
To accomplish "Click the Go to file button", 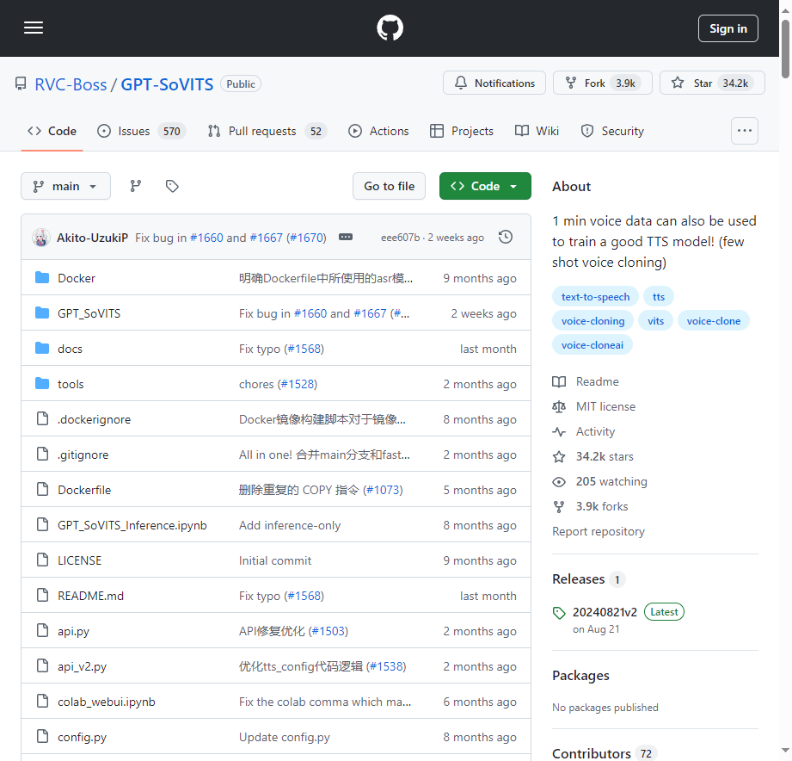I will click(389, 186).
